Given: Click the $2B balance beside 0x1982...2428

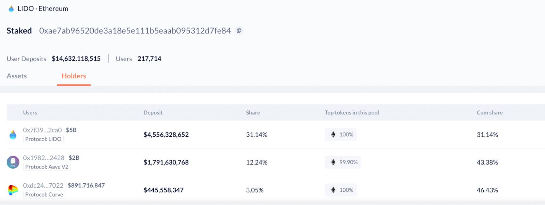Looking at the screenshot, I should pos(74,158).
